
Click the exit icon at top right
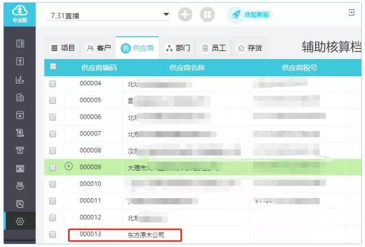click(x=352, y=12)
